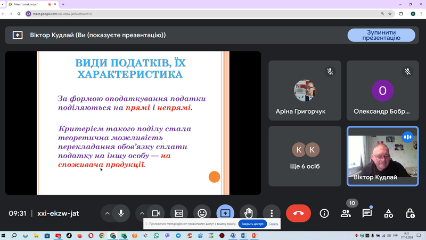Click the Ще 6 осіб participants tile
This screenshot has height=240, width=426.
305,156
